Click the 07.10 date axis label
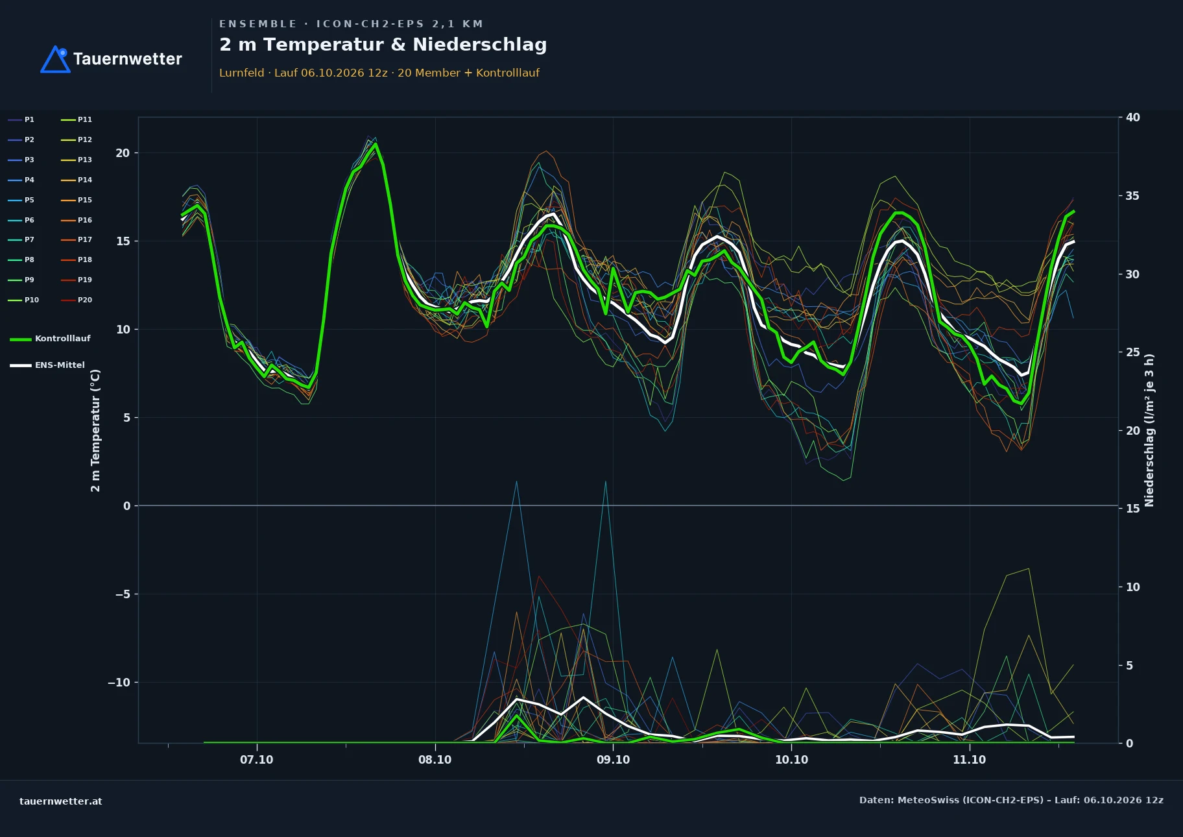Image resolution: width=1183 pixels, height=837 pixels. (x=257, y=760)
